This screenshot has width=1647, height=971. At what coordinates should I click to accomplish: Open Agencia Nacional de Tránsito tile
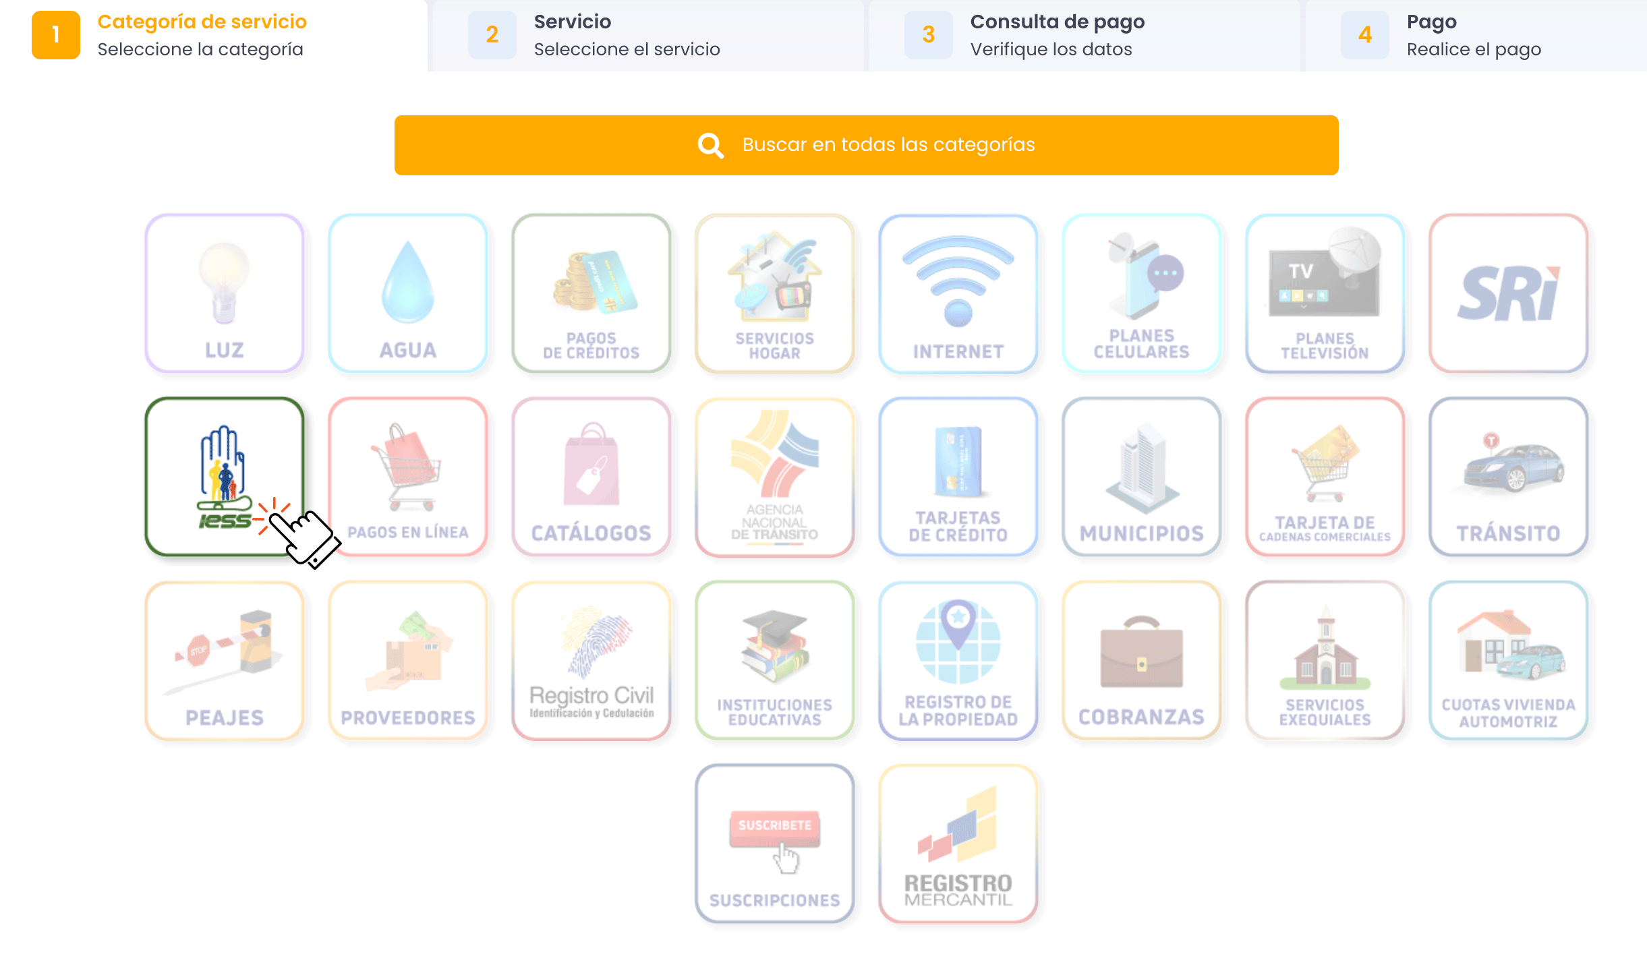[x=775, y=477]
